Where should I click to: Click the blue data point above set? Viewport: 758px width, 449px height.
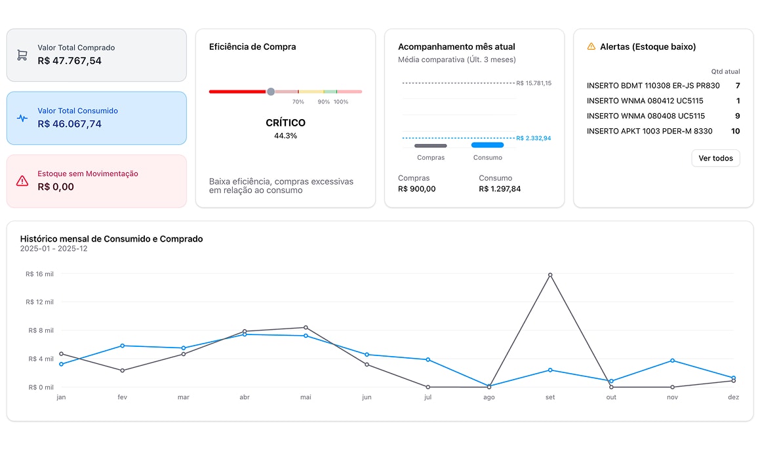[550, 370]
